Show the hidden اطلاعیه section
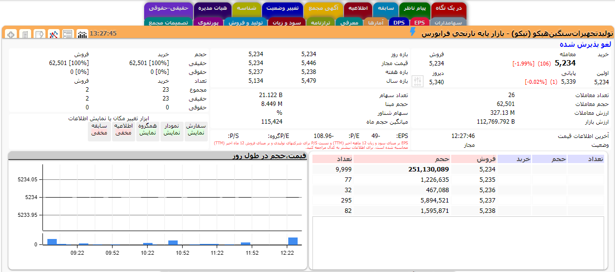Screen dimensions: 615x272 [x=123, y=130]
